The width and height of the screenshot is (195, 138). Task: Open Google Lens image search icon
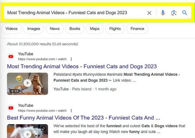174,13
